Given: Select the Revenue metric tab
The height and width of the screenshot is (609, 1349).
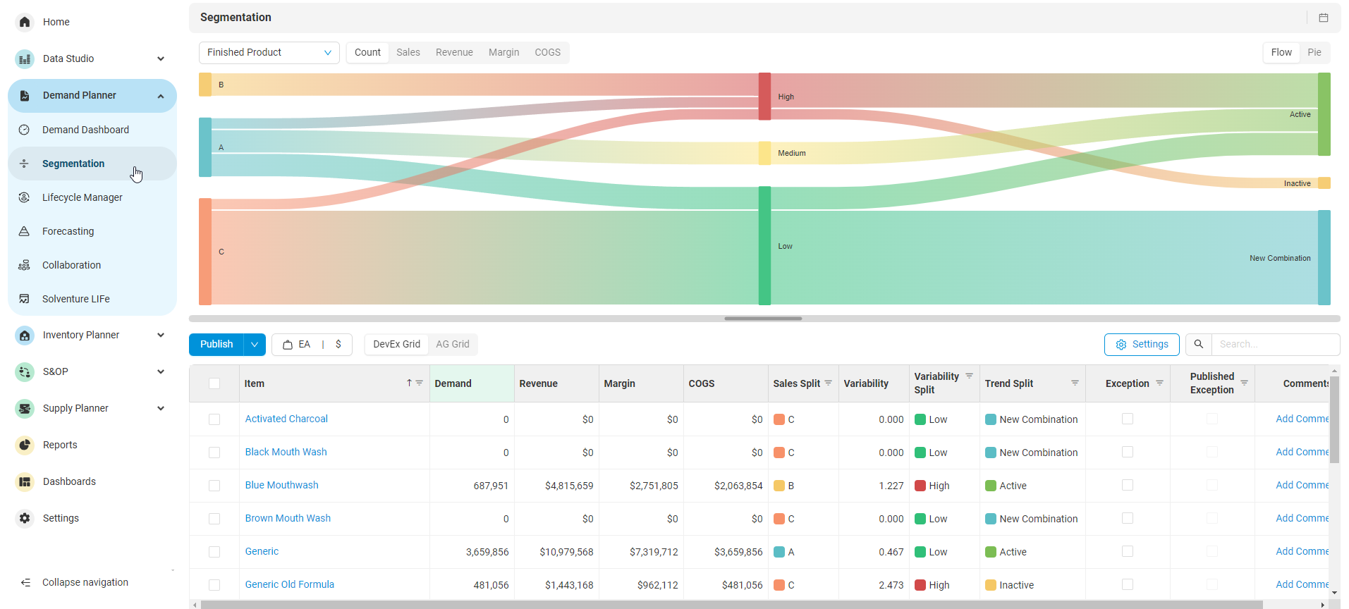Looking at the screenshot, I should coord(454,52).
